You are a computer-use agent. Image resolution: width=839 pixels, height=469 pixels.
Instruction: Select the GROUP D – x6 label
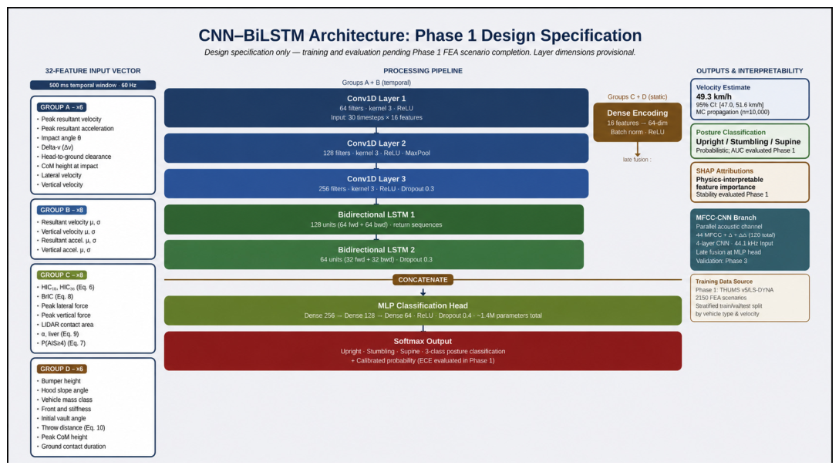click(x=62, y=369)
